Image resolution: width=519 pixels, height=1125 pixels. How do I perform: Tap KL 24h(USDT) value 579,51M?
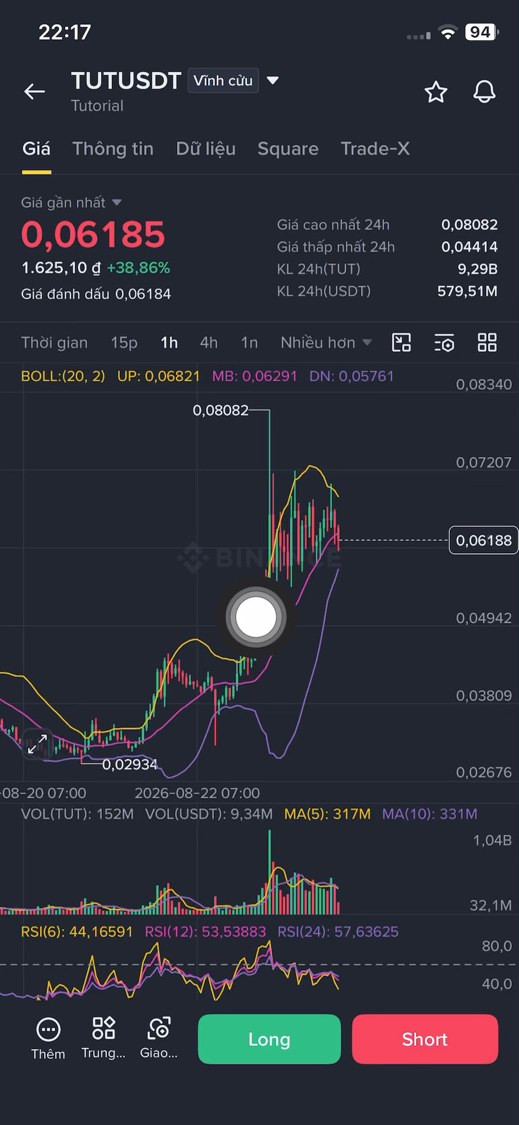tap(467, 291)
